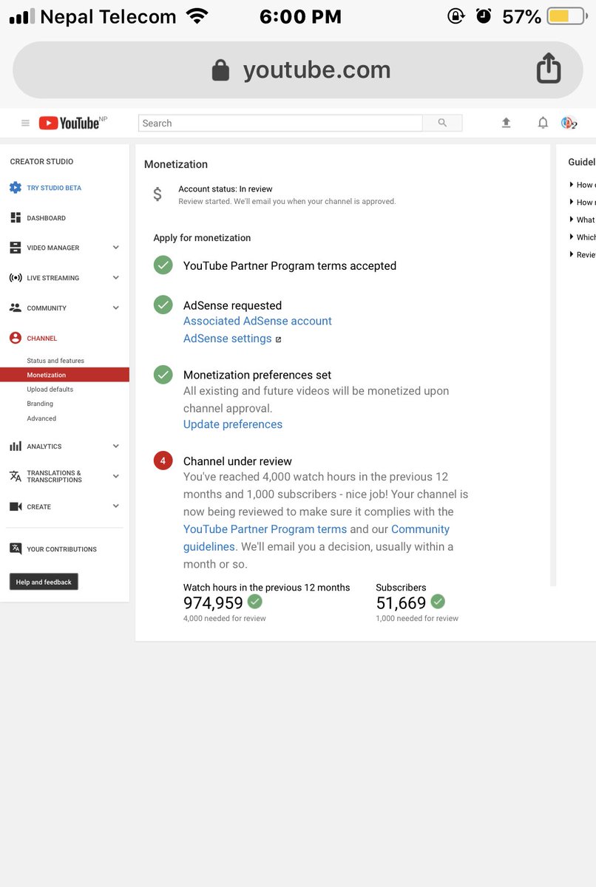The height and width of the screenshot is (887, 596).
Task: Tap the youtube.com address bar
Action: click(298, 70)
